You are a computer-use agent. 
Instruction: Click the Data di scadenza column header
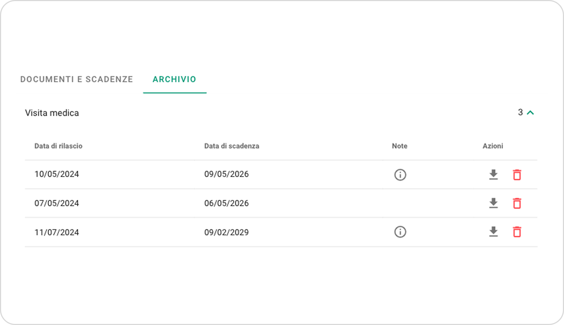232,146
